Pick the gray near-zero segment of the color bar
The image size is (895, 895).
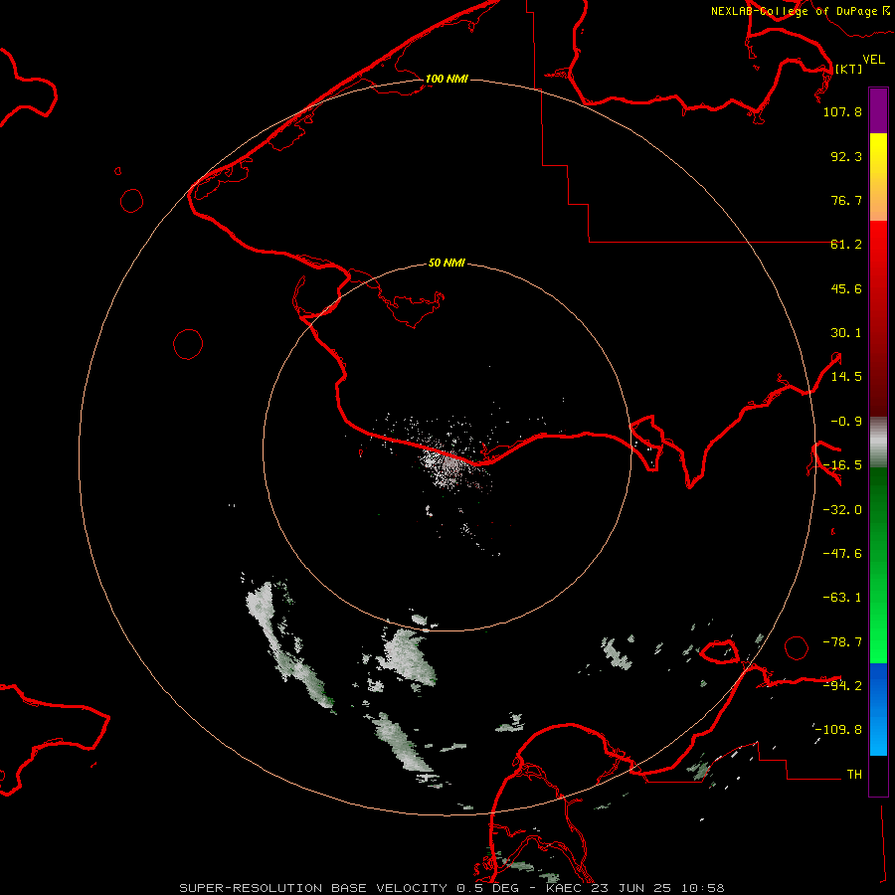878,443
